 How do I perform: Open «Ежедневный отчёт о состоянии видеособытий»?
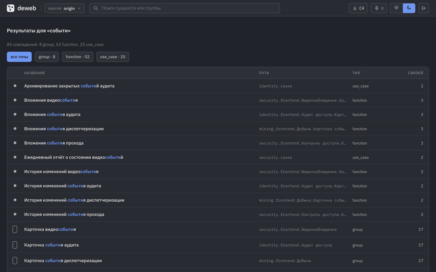pyautogui.click(x=74, y=157)
